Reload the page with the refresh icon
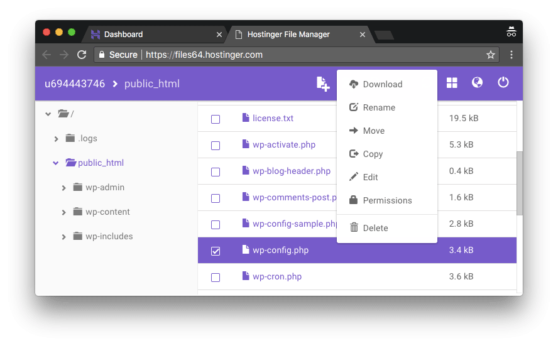This screenshot has width=558, height=346. point(82,55)
